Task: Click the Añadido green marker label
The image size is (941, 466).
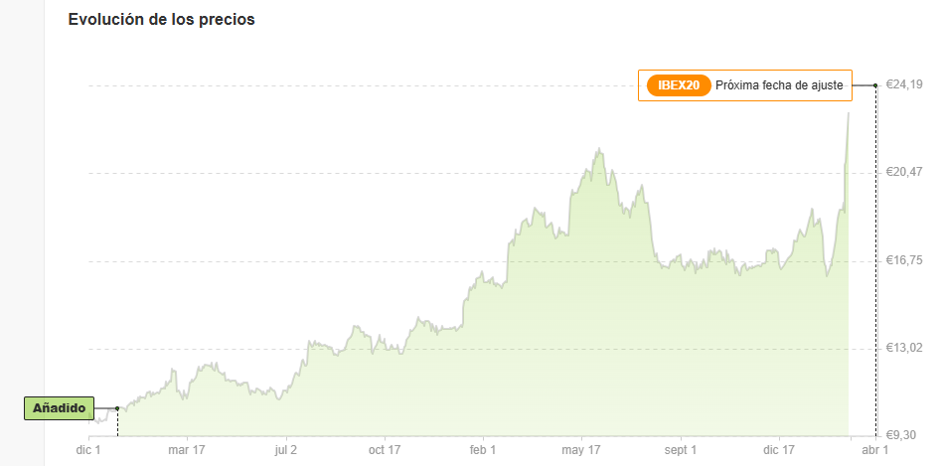Action: click(x=59, y=408)
